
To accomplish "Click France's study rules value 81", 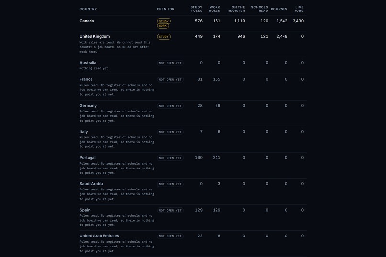I will (x=200, y=79).
